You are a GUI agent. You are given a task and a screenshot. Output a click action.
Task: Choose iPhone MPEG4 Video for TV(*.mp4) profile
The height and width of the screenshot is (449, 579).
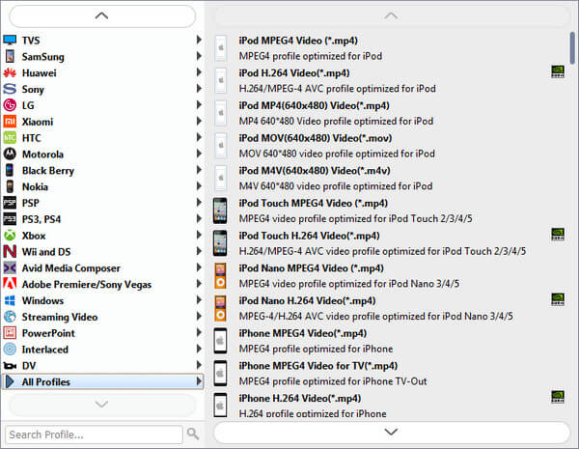click(x=390, y=374)
